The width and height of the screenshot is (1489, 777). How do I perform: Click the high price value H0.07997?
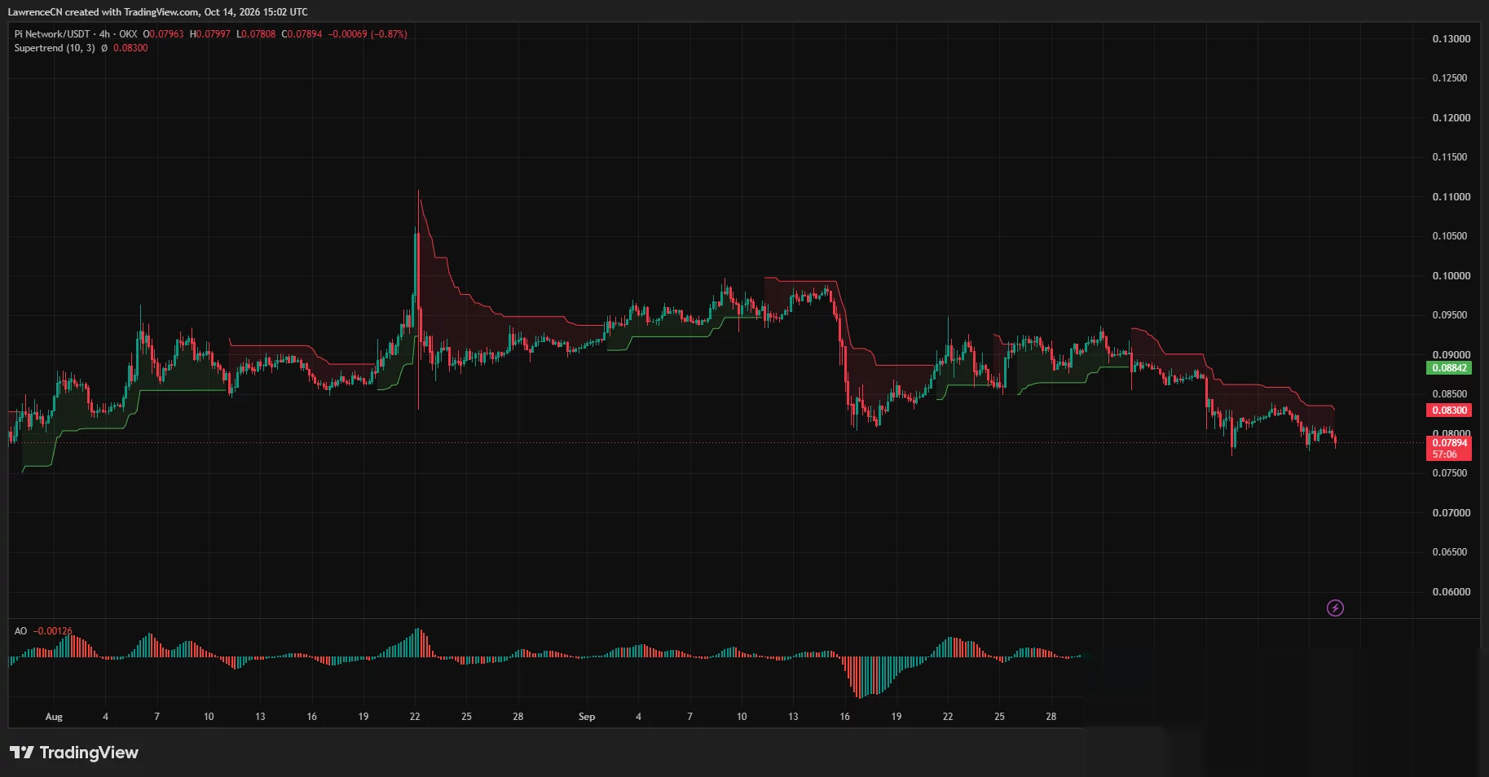pyautogui.click(x=210, y=34)
